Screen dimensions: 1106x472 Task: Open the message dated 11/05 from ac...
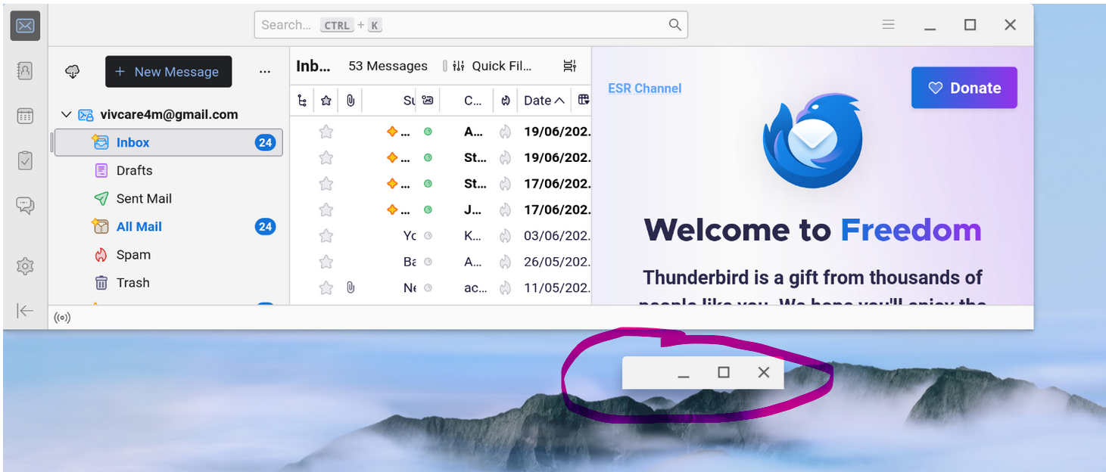441,287
